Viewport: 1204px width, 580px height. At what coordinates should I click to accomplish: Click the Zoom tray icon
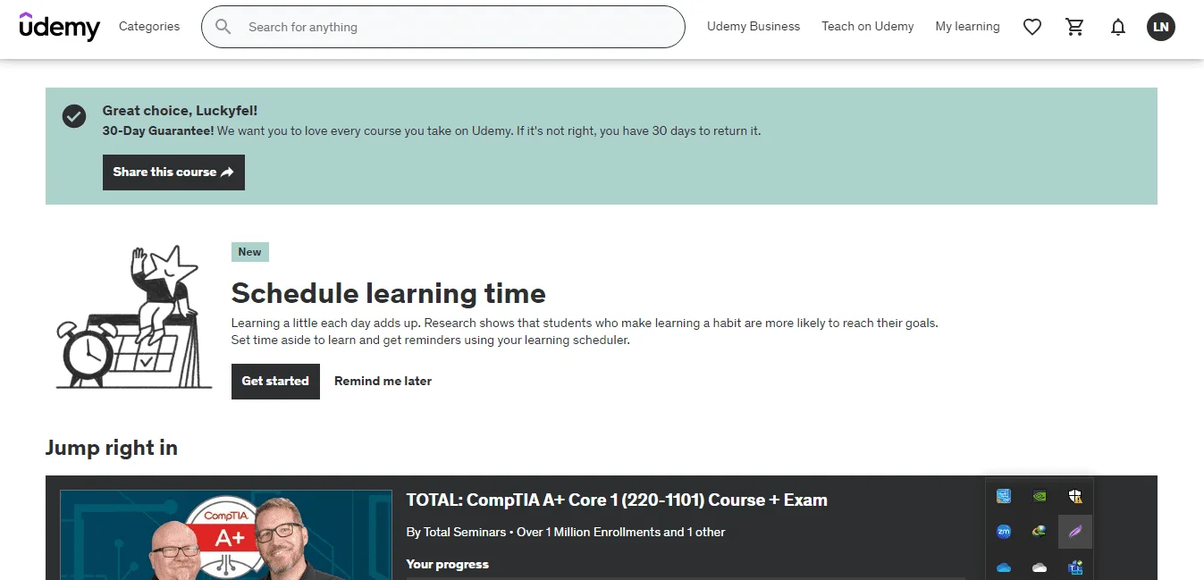click(x=1003, y=532)
